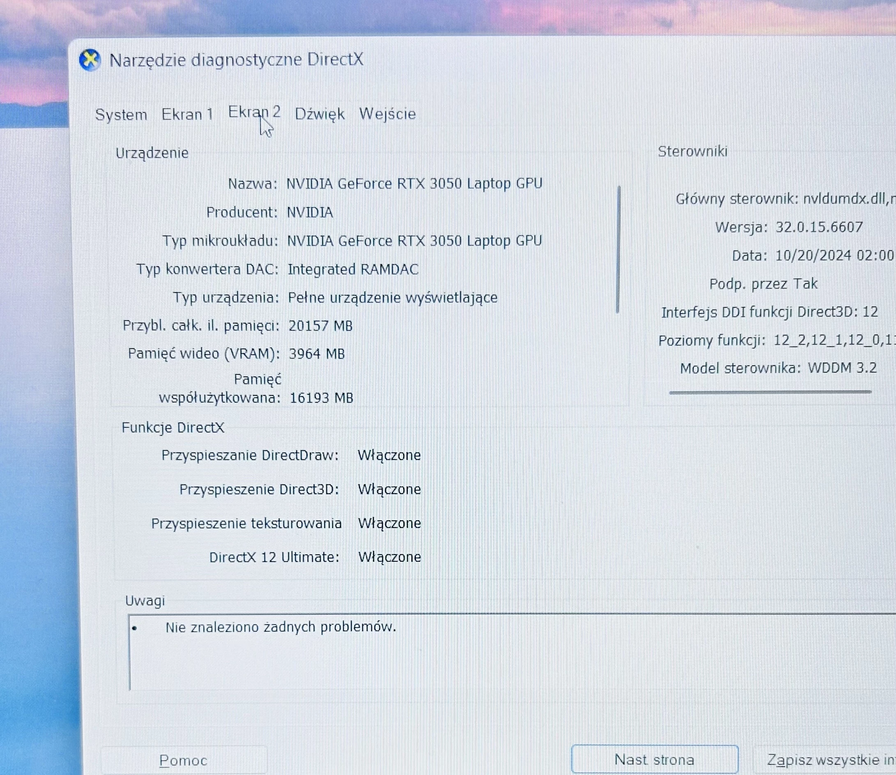Click shared memory value '16193 MB'

[x=321, y=398]
